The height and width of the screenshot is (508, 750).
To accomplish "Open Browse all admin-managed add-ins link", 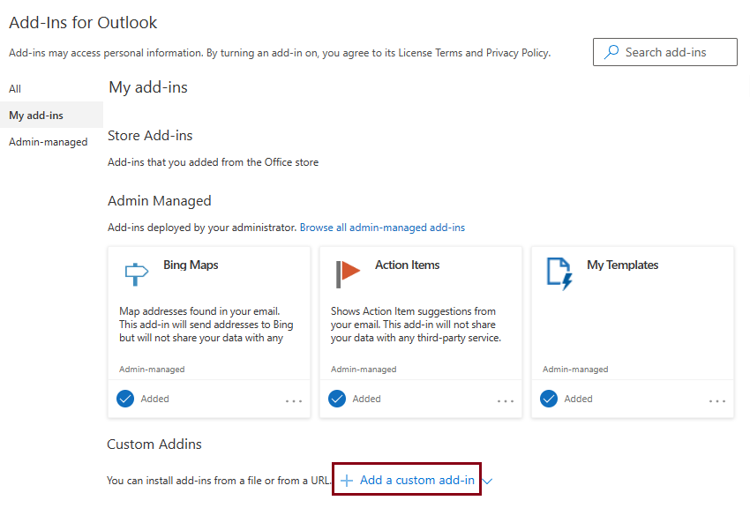I will (382, 228).
